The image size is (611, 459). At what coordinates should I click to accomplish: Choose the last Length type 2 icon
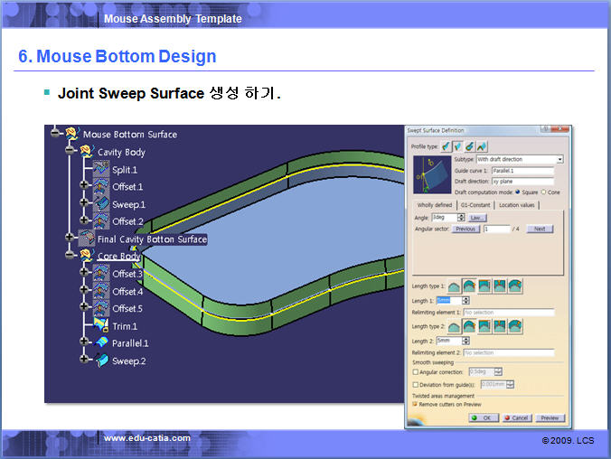click(x=515, y=325)
